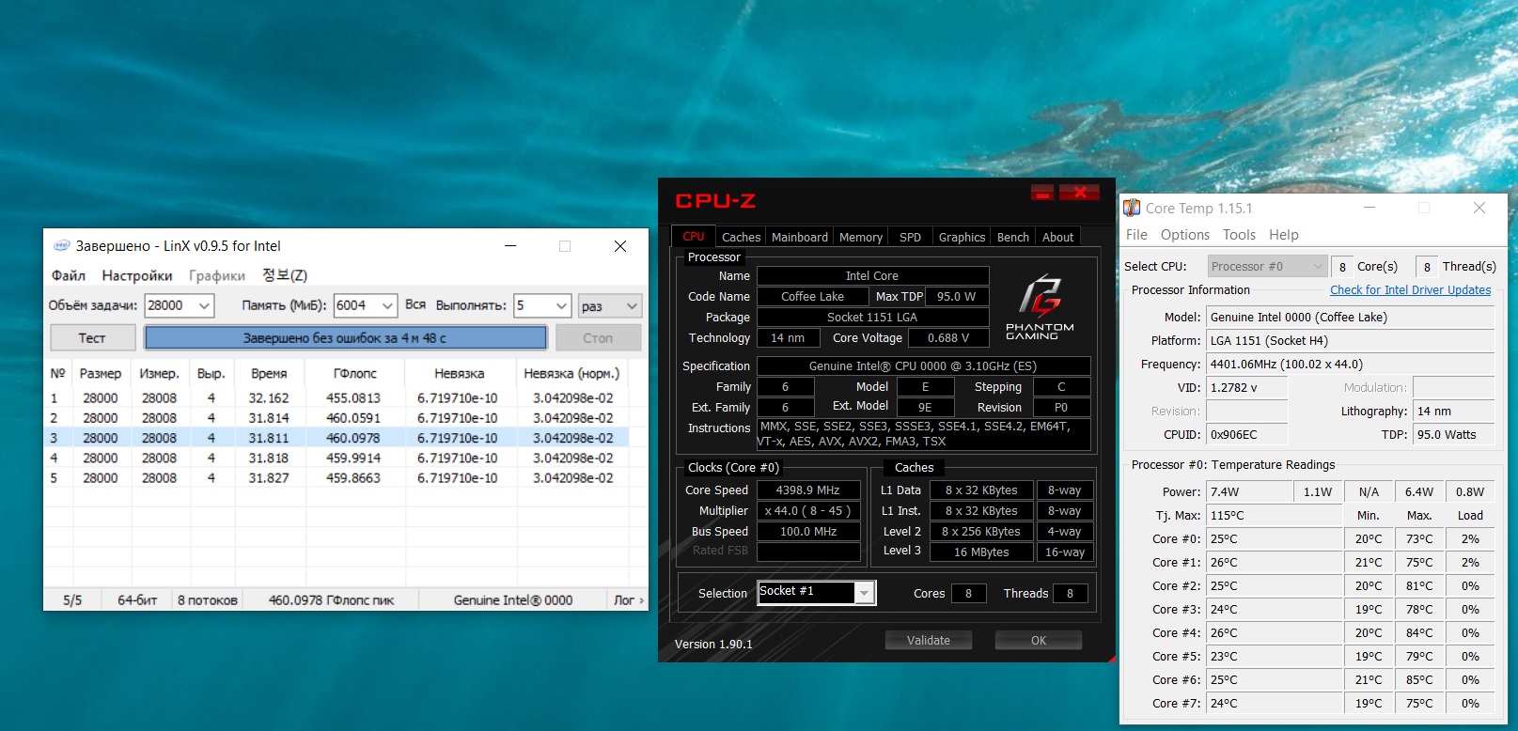This screenshot has width=1518, height=731.
Task: Click the Tj. Max value 115°C
Action: pos(1274,515)
